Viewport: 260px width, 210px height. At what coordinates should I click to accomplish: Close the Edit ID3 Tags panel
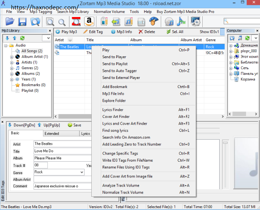(3, 122)
